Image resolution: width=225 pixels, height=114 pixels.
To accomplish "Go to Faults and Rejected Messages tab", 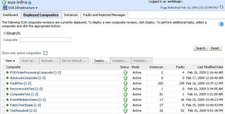I will [104, 15].
